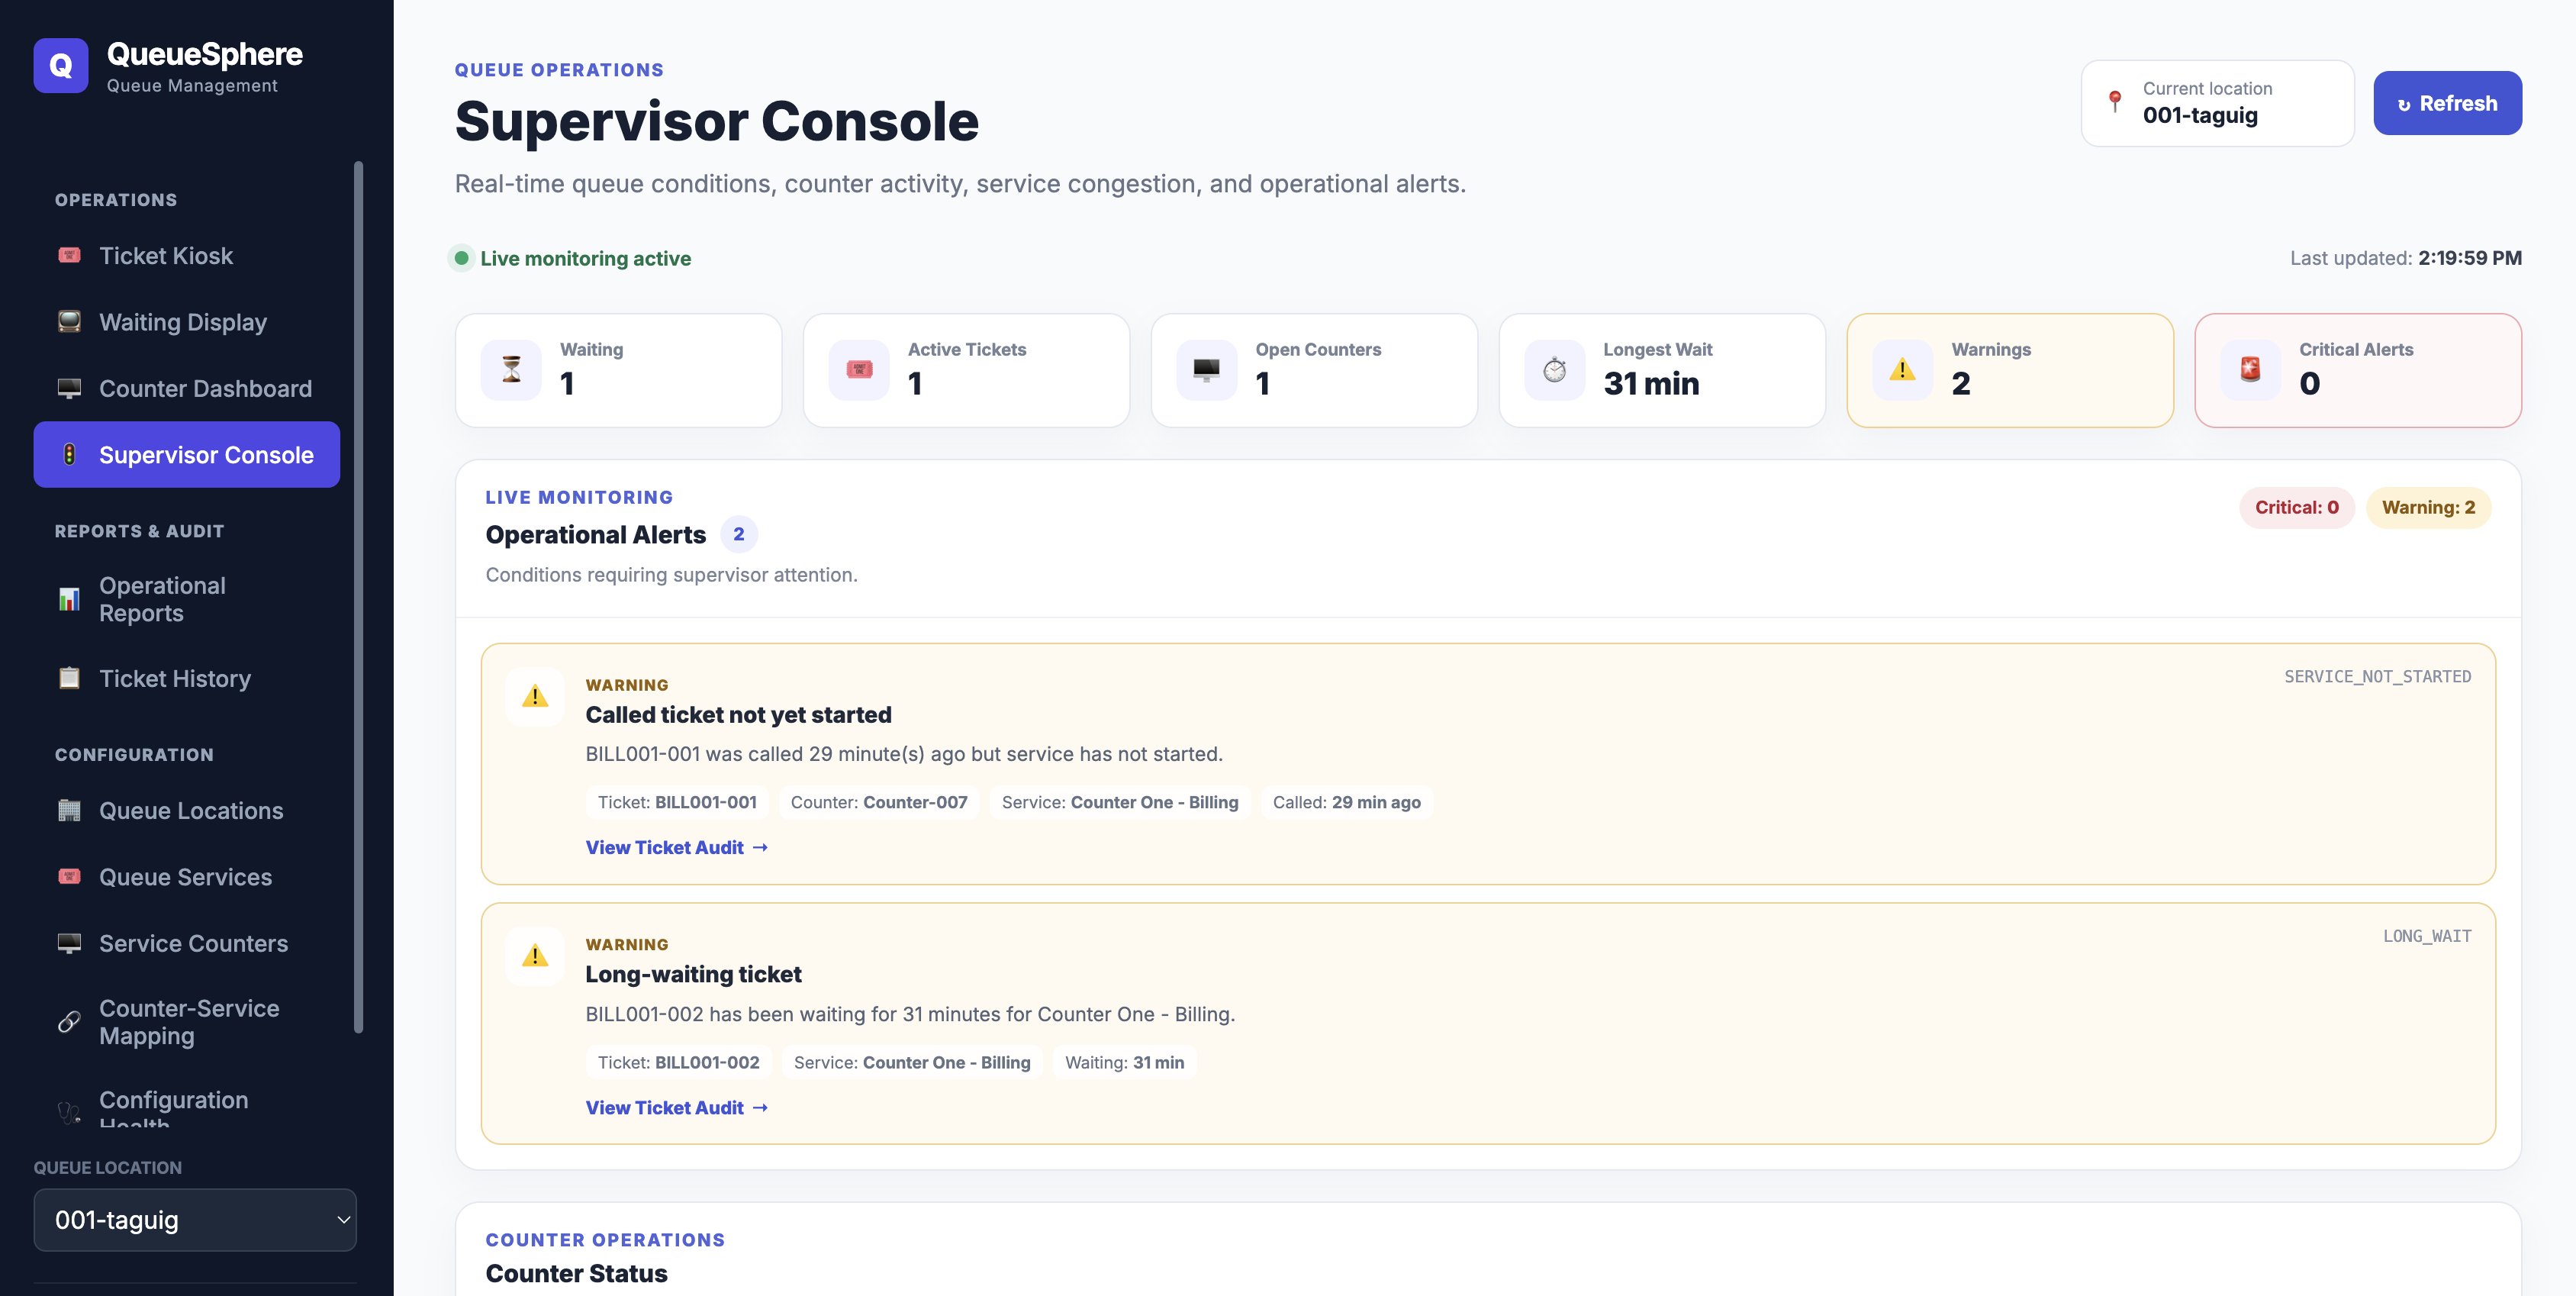This screenshot has width=2576, height=1296.
Task: Click the computer icon on Open Counters card
Action: (1207, 370)
